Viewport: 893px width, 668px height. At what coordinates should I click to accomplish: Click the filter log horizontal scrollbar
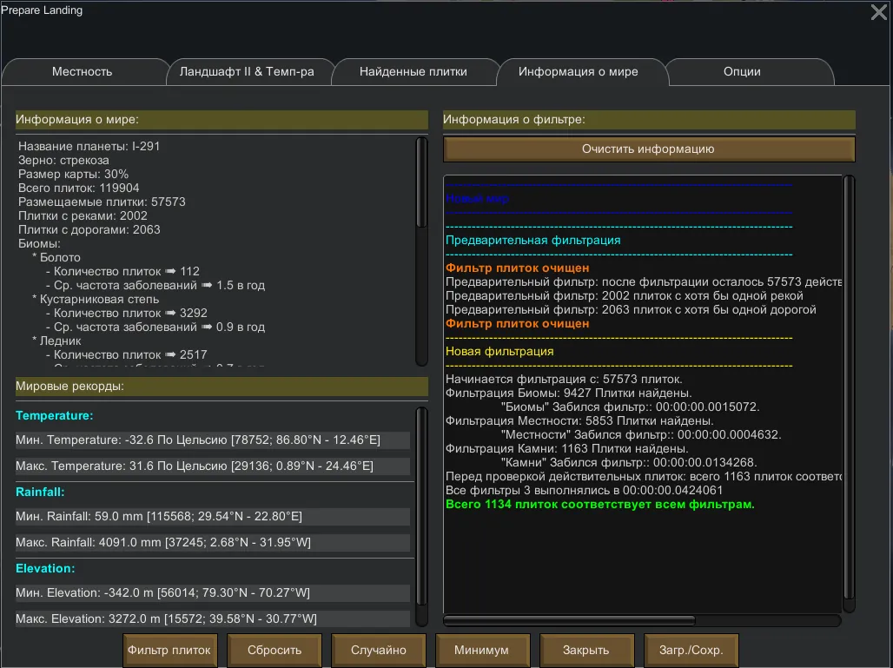pyautogui.click(x=569, y=621)
